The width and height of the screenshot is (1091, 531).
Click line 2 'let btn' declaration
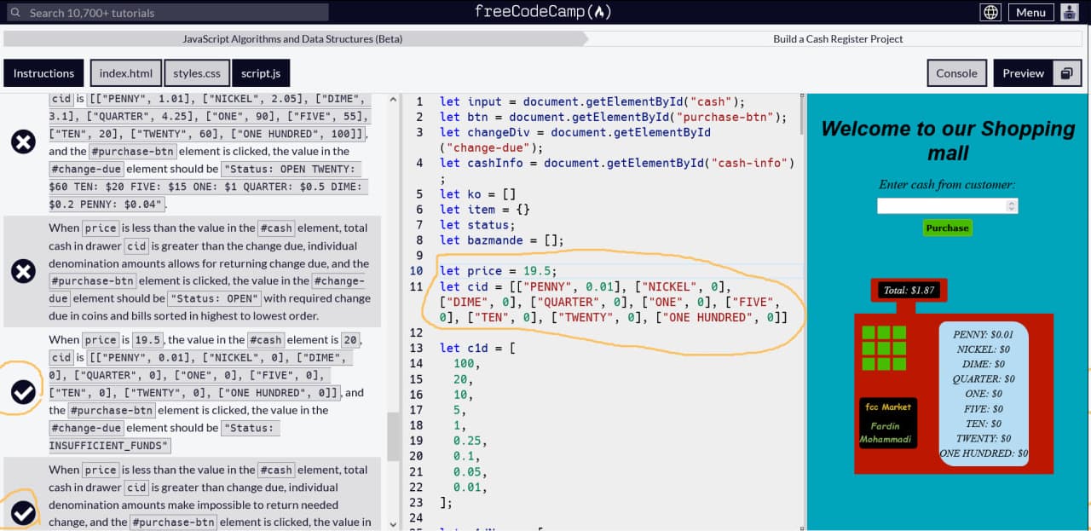pos(613,117)
